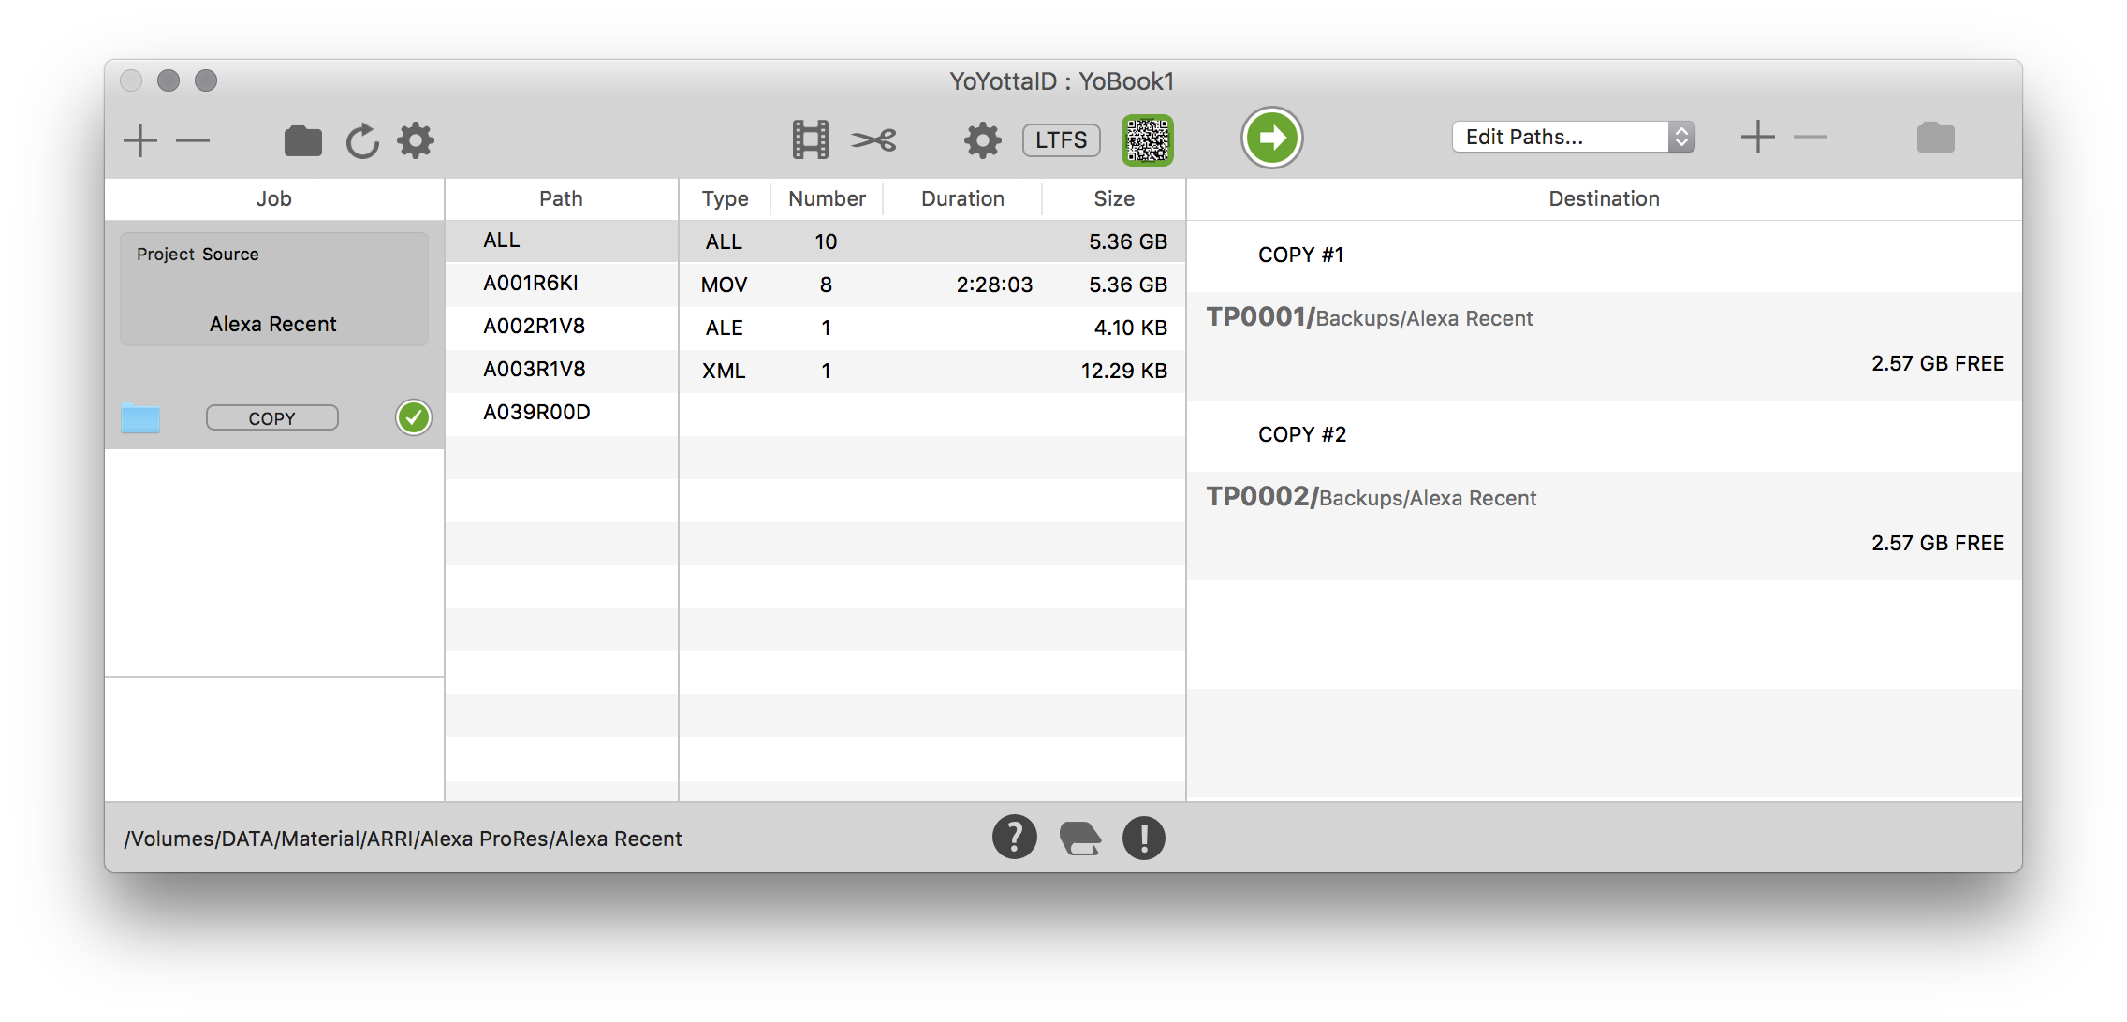The height and width of the screenshot is (1022, 2127).
Task: Select the ALL type row showing 10 files
Action: 932,241
